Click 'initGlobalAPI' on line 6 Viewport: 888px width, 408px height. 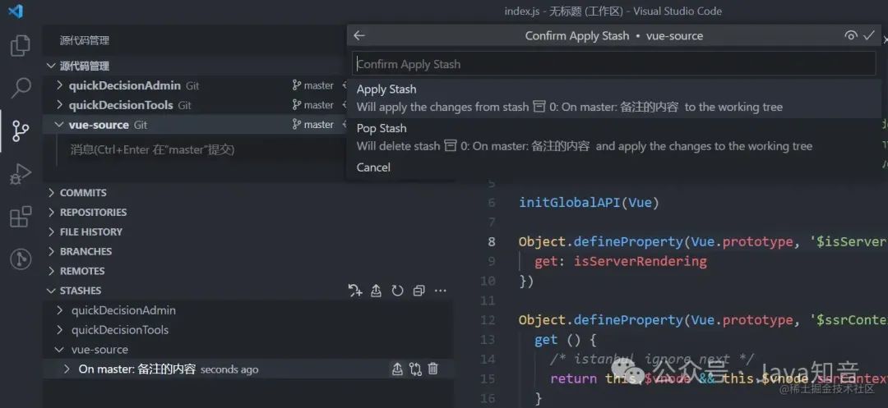point(570,202)
